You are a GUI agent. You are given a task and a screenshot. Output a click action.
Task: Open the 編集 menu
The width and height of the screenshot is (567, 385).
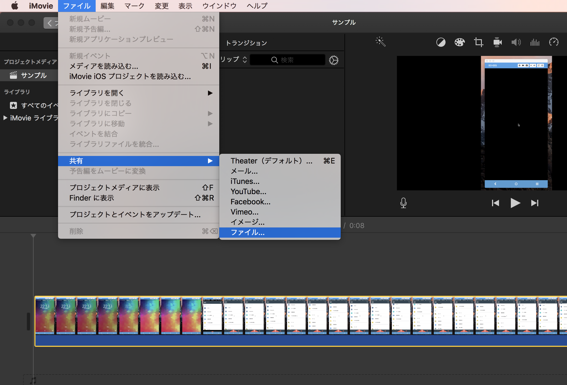(107, 6)
